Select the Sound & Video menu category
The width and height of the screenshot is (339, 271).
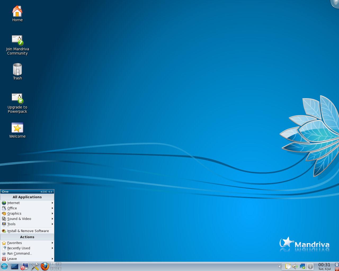[x=19, y=219]
